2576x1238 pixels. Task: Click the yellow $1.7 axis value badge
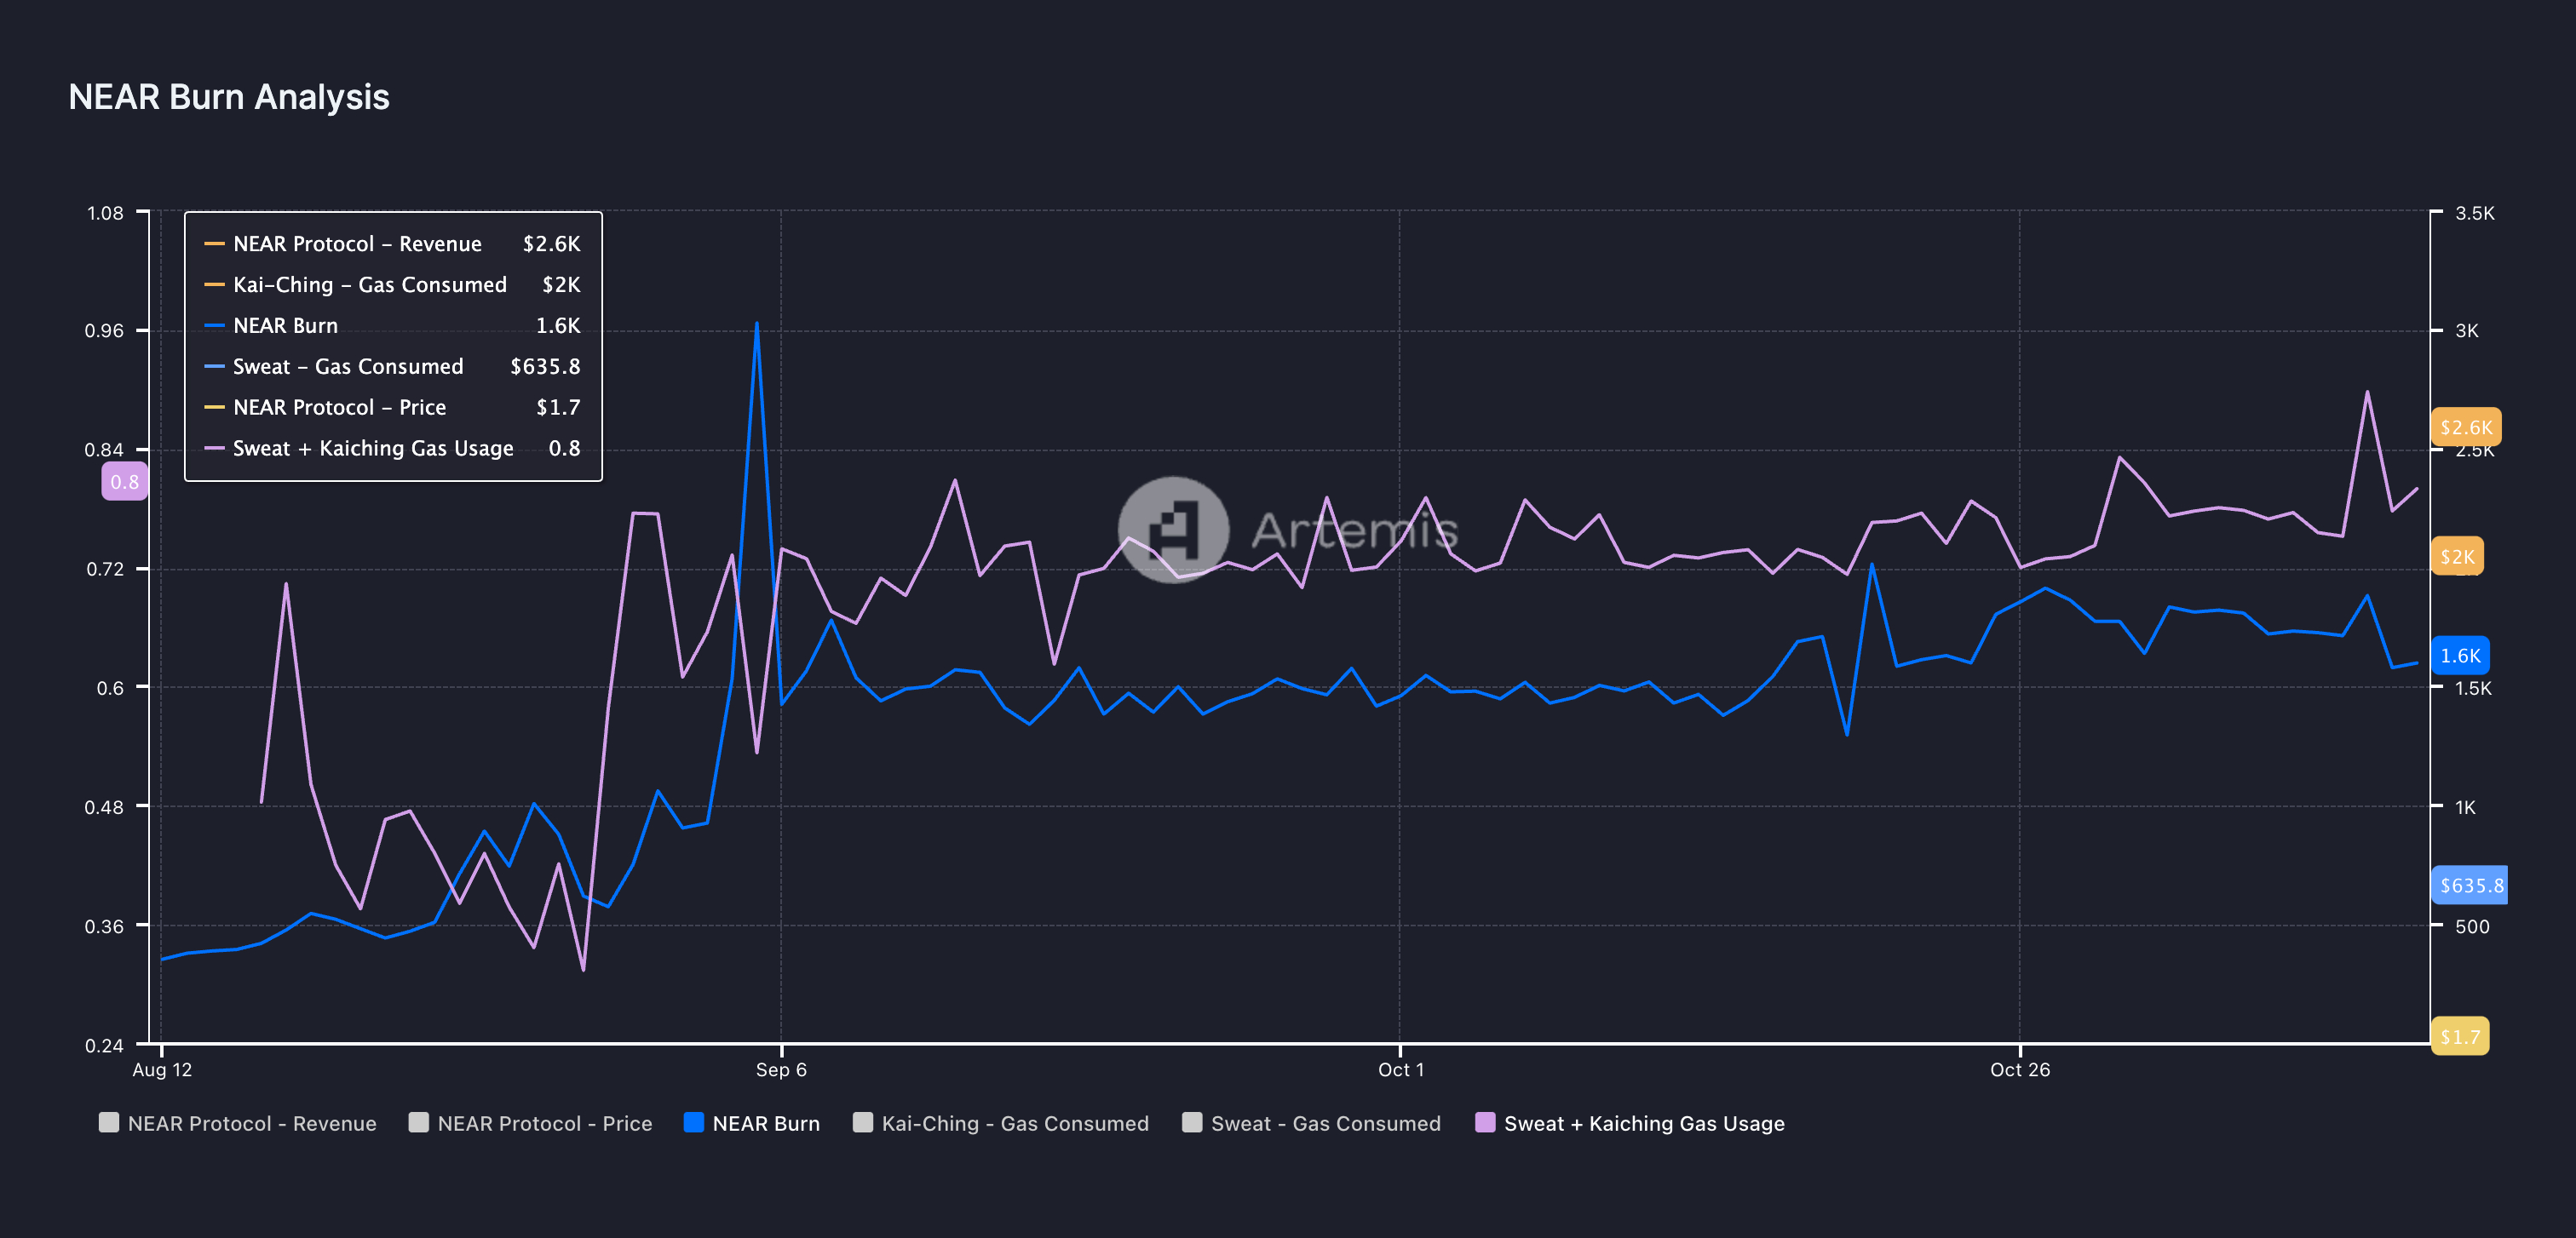coord(2460,1036)
